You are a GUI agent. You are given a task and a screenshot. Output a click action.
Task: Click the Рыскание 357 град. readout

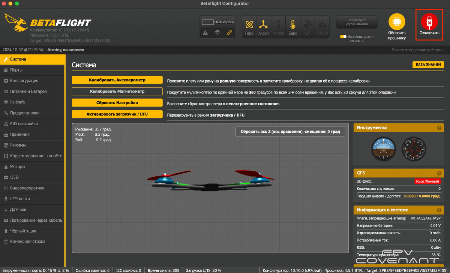point(93,129)
